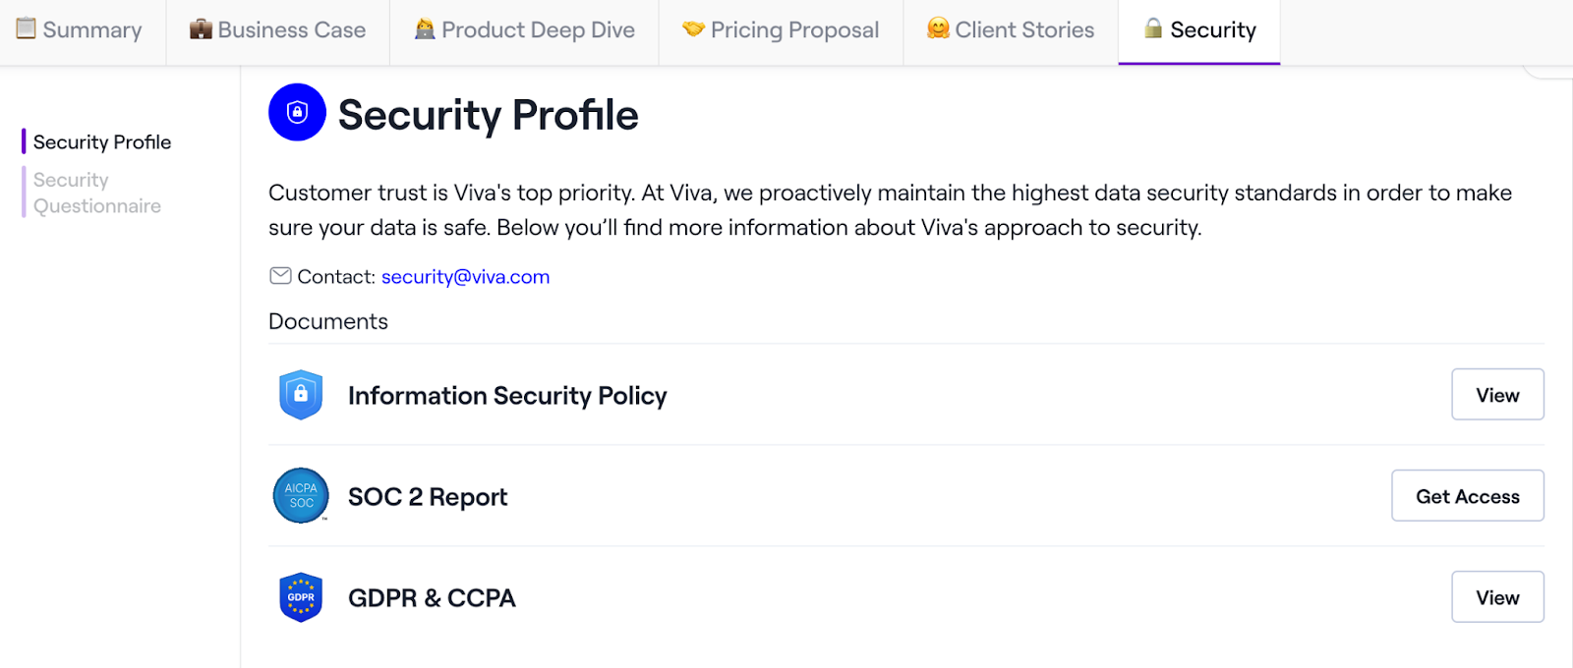Click the handshake icon on Pricing Proposal tab
Screen dimensions: 1573x668
[x=693, y=28]
